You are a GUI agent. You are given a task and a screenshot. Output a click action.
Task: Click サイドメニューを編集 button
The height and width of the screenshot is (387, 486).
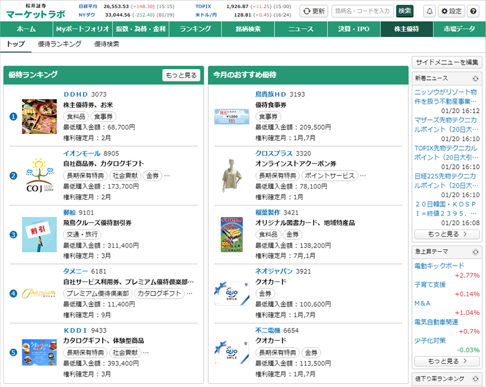tap(447, 62)
